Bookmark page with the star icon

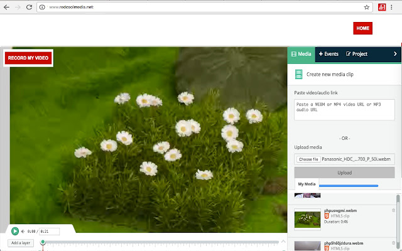click(367, 7)
